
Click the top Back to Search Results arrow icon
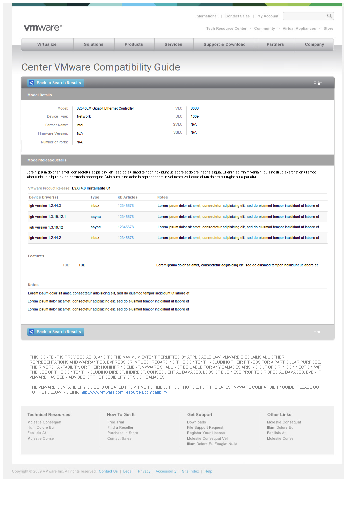(x=32, y=83)
